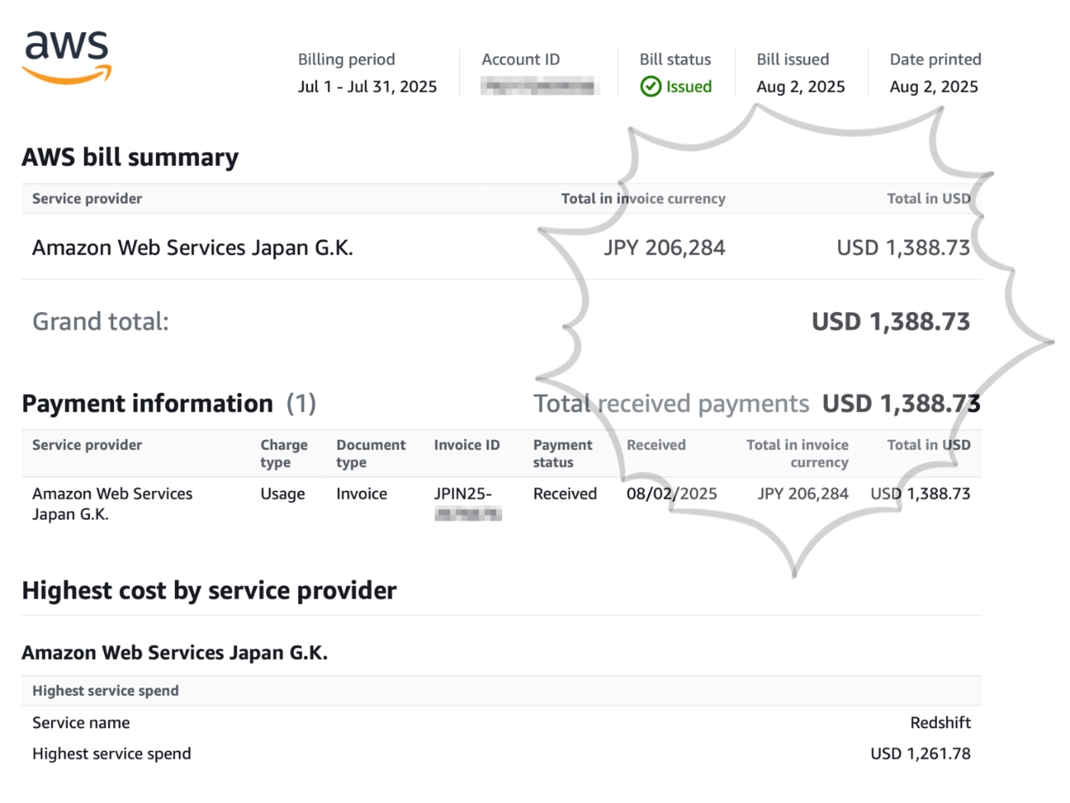The width and height of the screenshot is (1070, 803).
Task: Click the 'Aug 2, 2025' under Bill issued
Action: click(x=800, y=86)
